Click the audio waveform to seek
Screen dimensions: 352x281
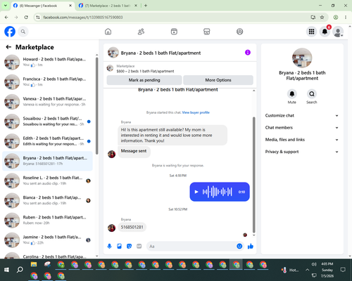coord(218,192)
